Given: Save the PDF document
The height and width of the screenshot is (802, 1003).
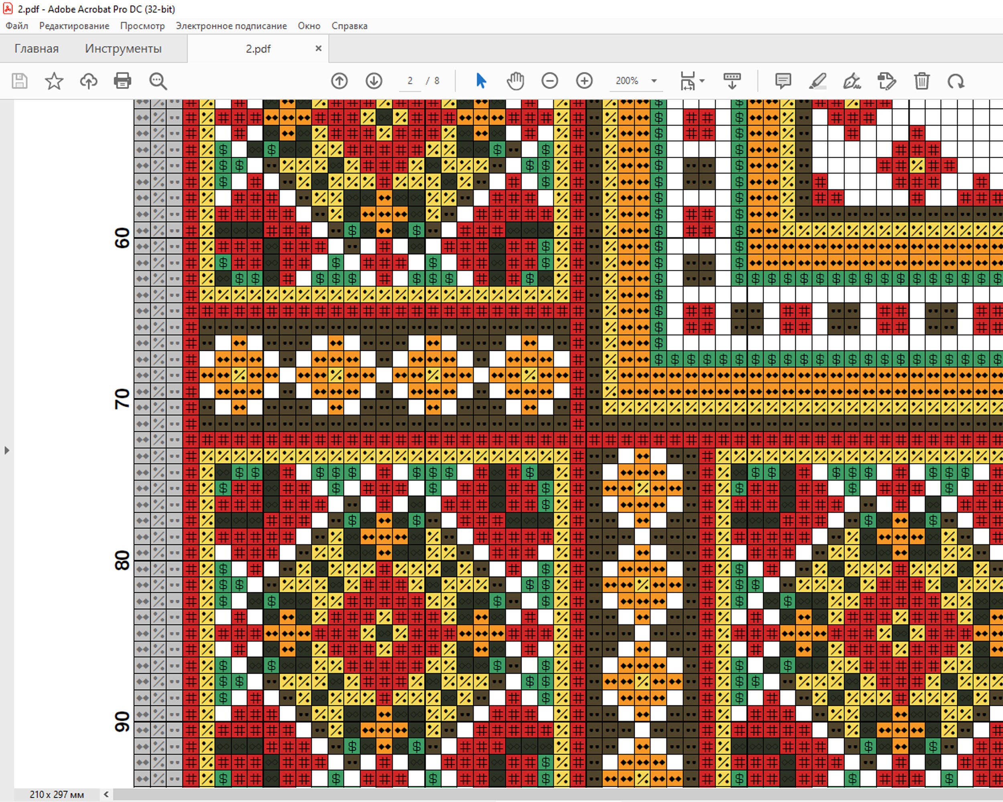Looking at the screenshot, I should pos(20,81).
